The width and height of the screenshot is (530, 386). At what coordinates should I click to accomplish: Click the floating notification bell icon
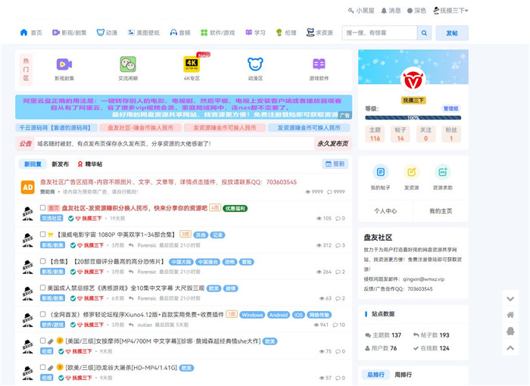click(x=510, y=331)
